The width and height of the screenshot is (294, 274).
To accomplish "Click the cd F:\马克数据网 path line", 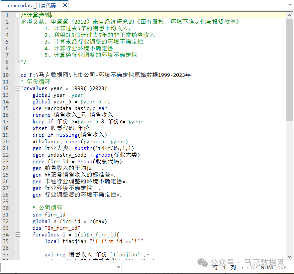I will pyautogui.click(x=106, y=75).
